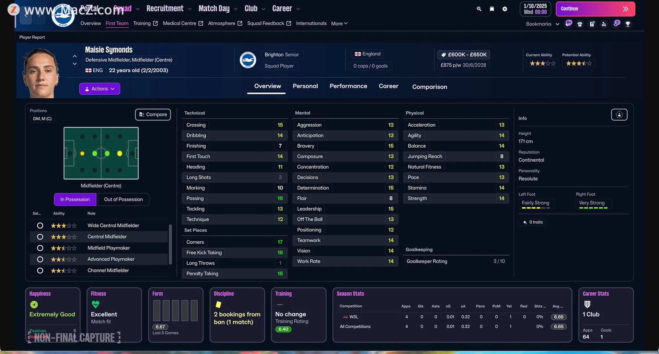This screenshot has width=659, height=354.
Task: Open the search magnifier icon
Action: coord(479,9)
